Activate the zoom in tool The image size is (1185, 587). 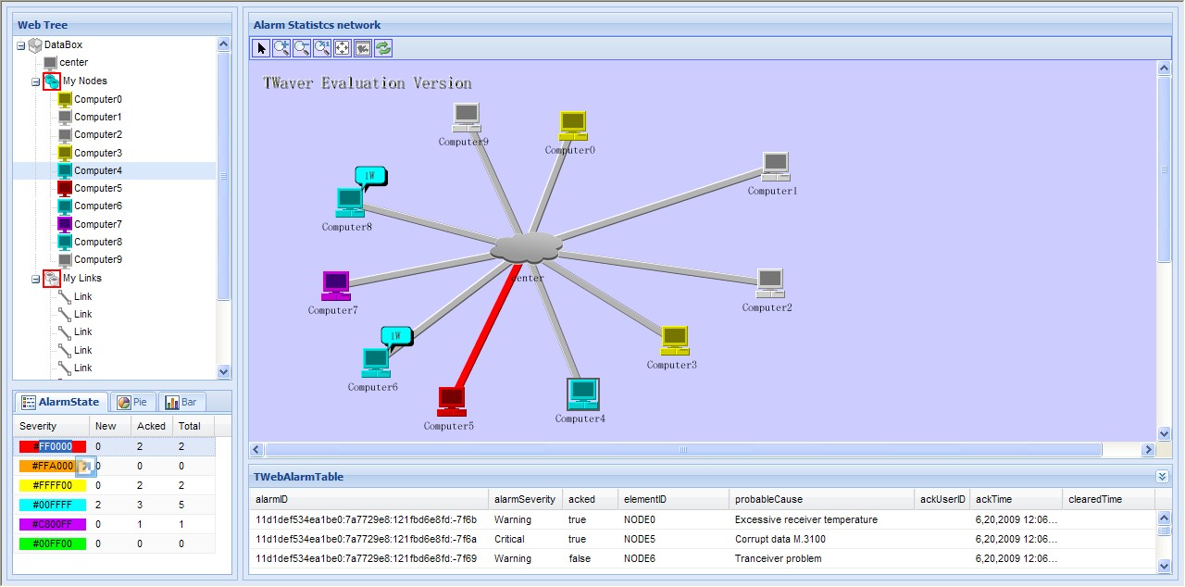[281, 48]
